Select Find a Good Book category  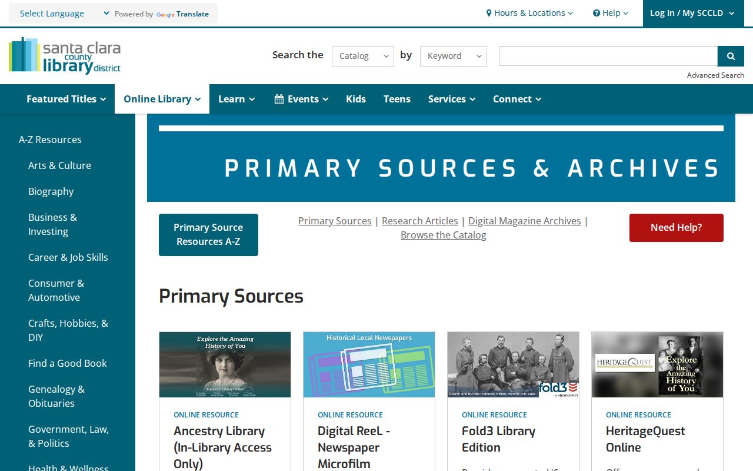[x=67, y=363]
